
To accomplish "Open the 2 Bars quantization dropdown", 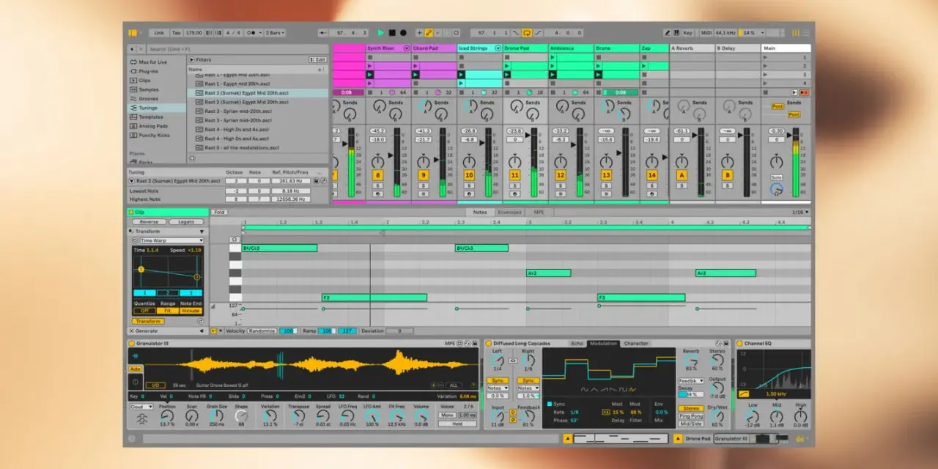I will [276, 33].
